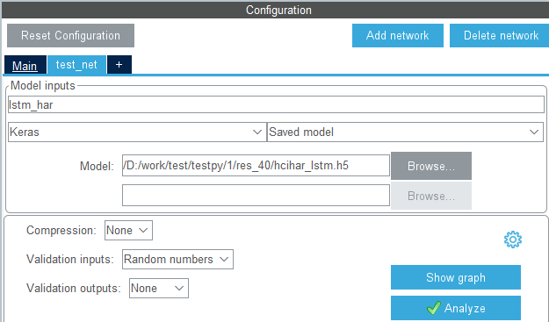
Task: Click the Add network button
Action: pos(398,35)
